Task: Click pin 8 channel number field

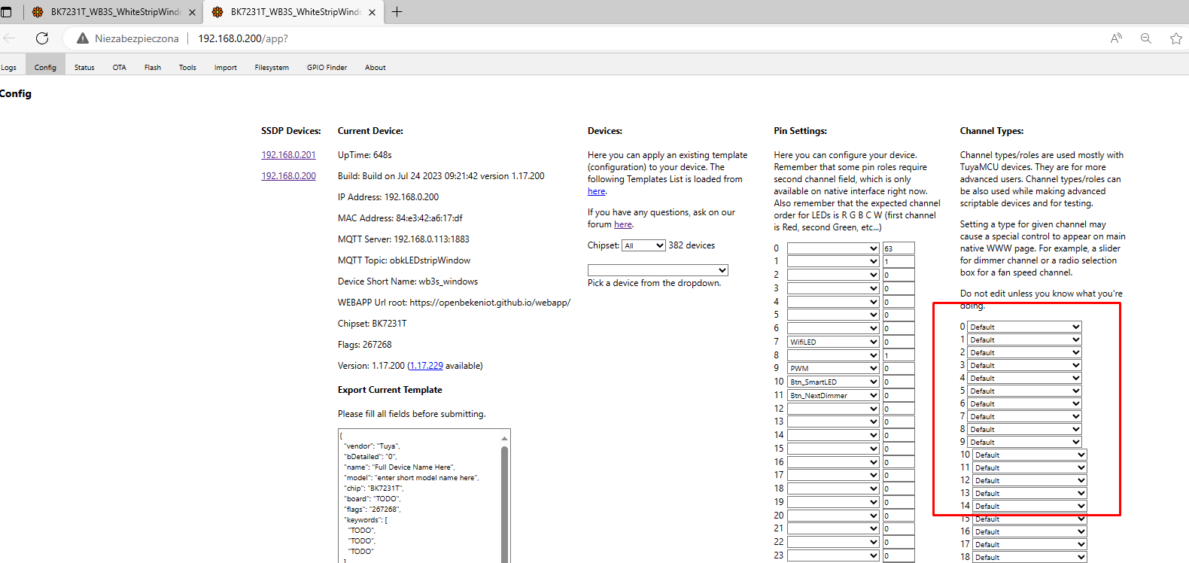Action: pos(899,355)
